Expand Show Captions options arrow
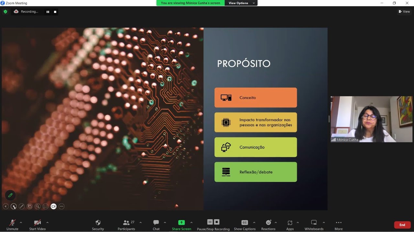 254,222
